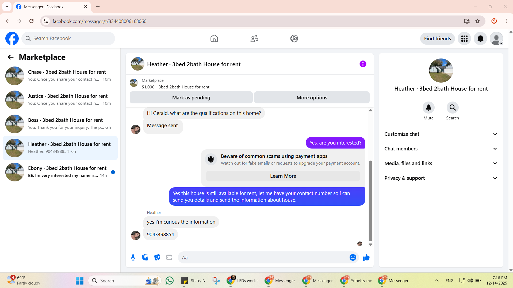The height and width of the screenshot is (288, 513).
Task: Open Facebook home via logo
Action: click(x=12, y=38)
